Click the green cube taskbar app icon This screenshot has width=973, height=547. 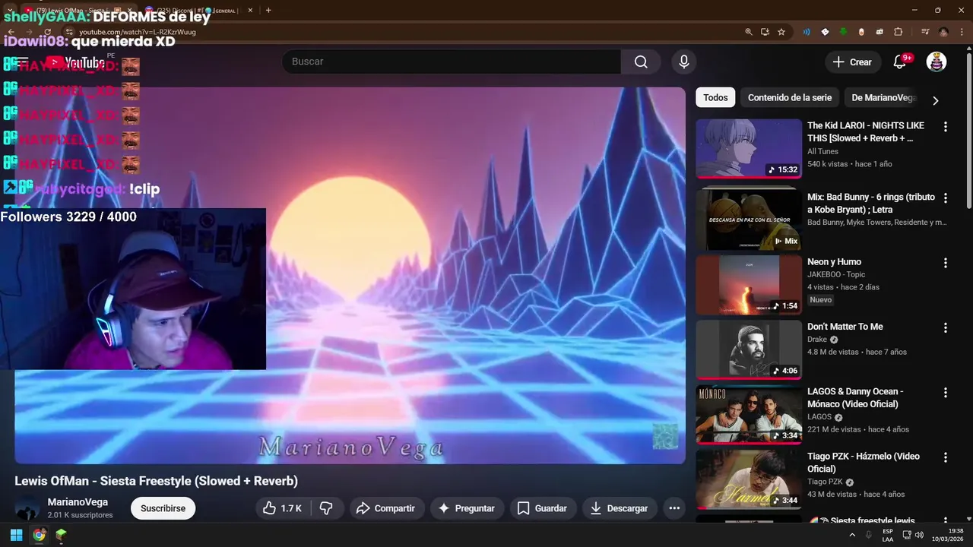[x=61, y=535]
